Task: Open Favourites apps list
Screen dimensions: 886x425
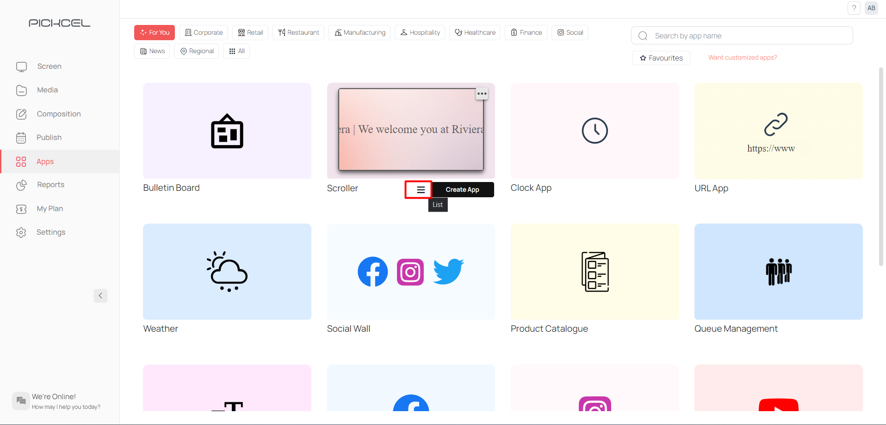Action: point(661,58)
